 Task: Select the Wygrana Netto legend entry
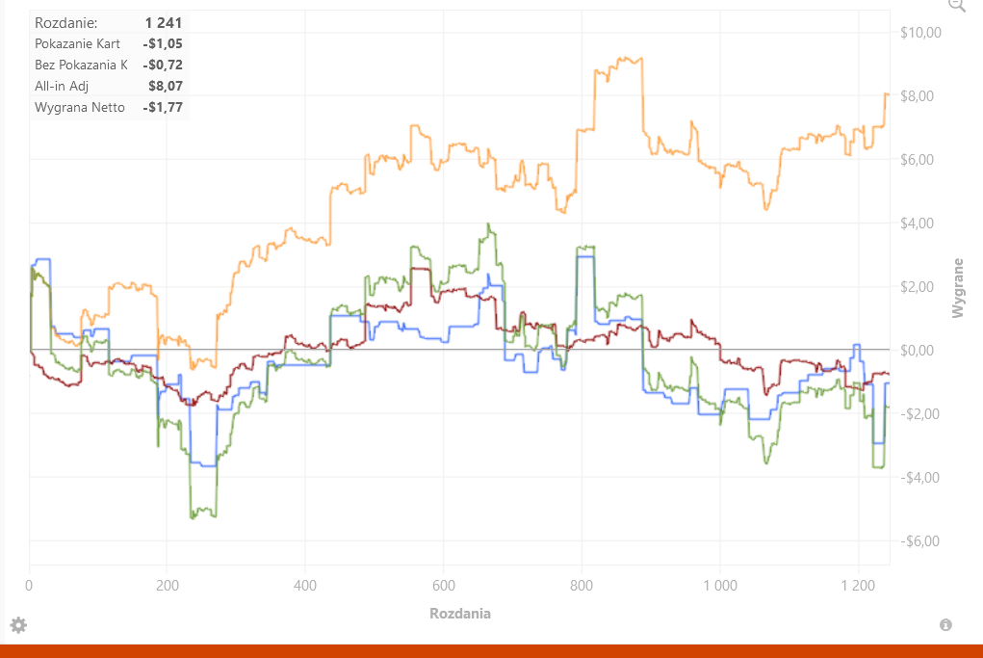point(80,107)
